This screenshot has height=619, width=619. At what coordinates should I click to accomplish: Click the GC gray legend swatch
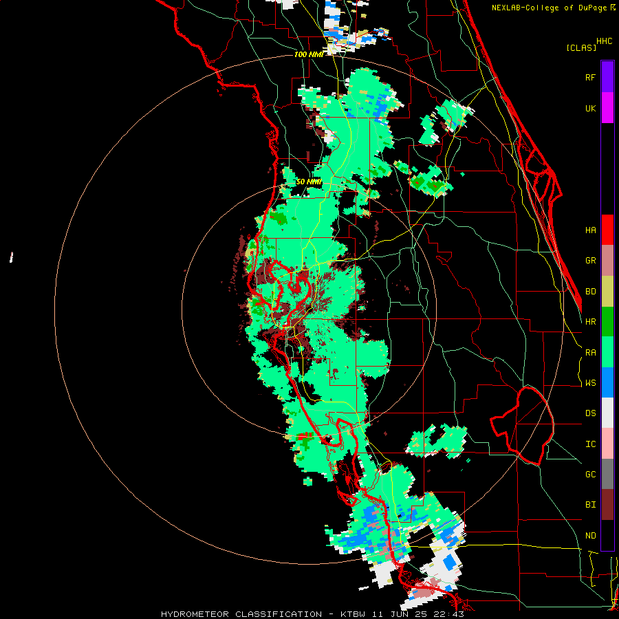point(607,474)
